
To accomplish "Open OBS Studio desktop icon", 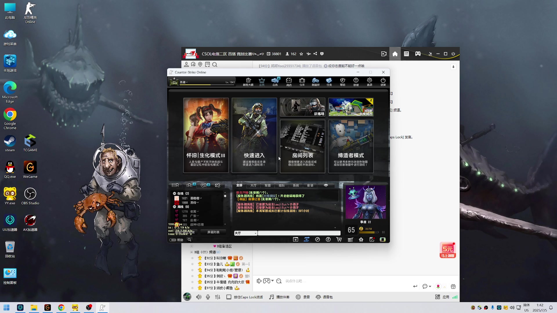I will (x=30, y=196).
